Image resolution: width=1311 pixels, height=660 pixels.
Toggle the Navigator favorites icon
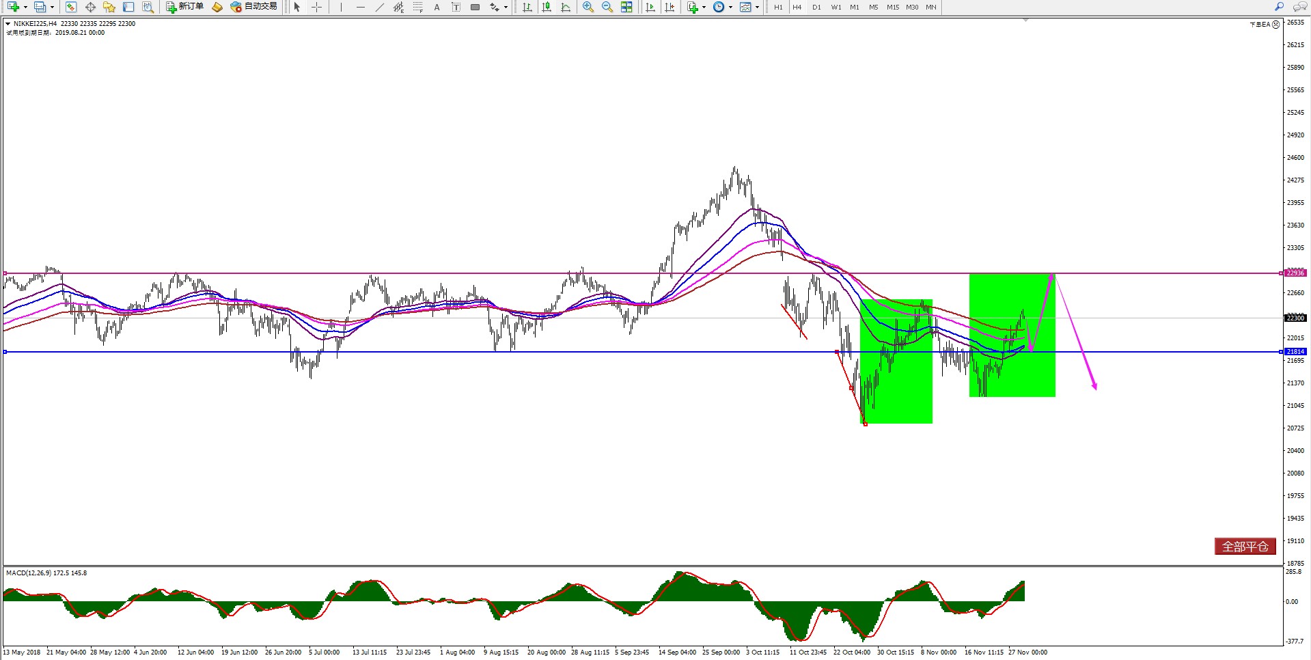(x=109, y=7)
